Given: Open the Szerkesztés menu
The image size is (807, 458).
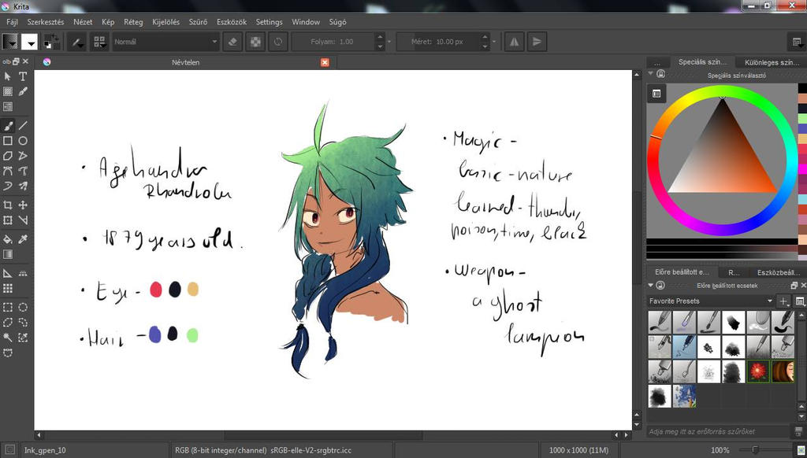Looking at the screenshot, I should 46,22.
